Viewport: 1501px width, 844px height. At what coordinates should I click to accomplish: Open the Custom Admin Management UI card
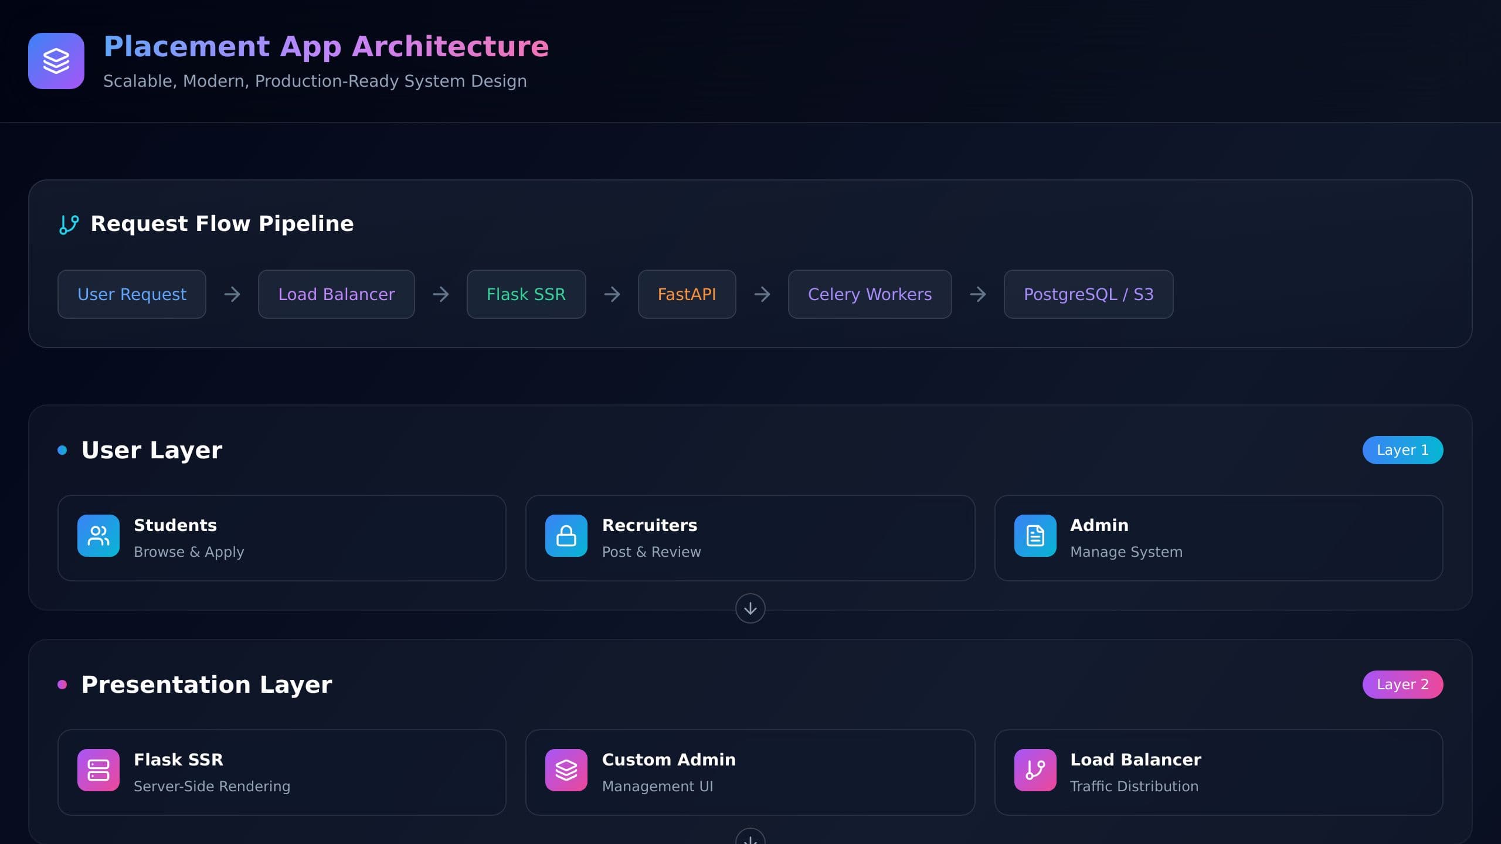pyautogui.click(x=750, y=772)
